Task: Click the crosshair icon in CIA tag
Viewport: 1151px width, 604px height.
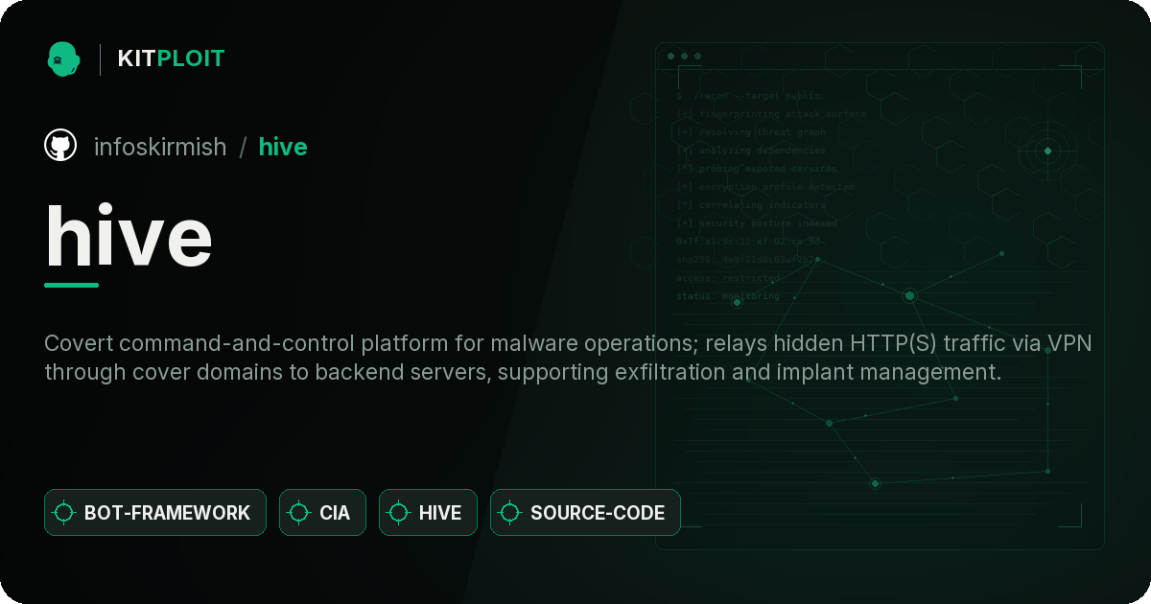Action: 299,513
